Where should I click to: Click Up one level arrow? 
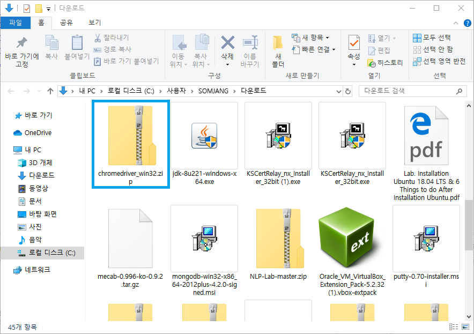[x=50, y=91]
